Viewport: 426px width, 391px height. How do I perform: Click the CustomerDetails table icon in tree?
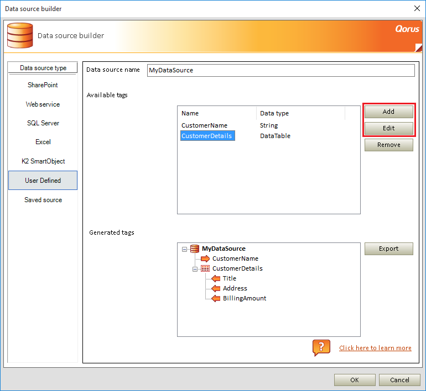[x=205, y=269]
